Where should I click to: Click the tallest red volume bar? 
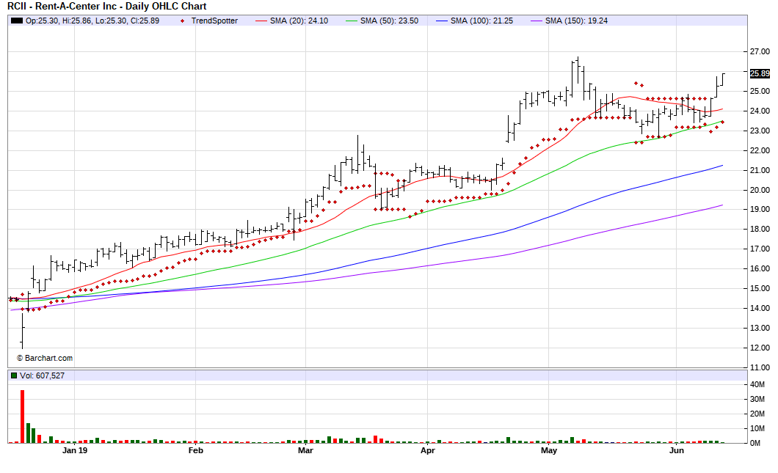point(22,417)
